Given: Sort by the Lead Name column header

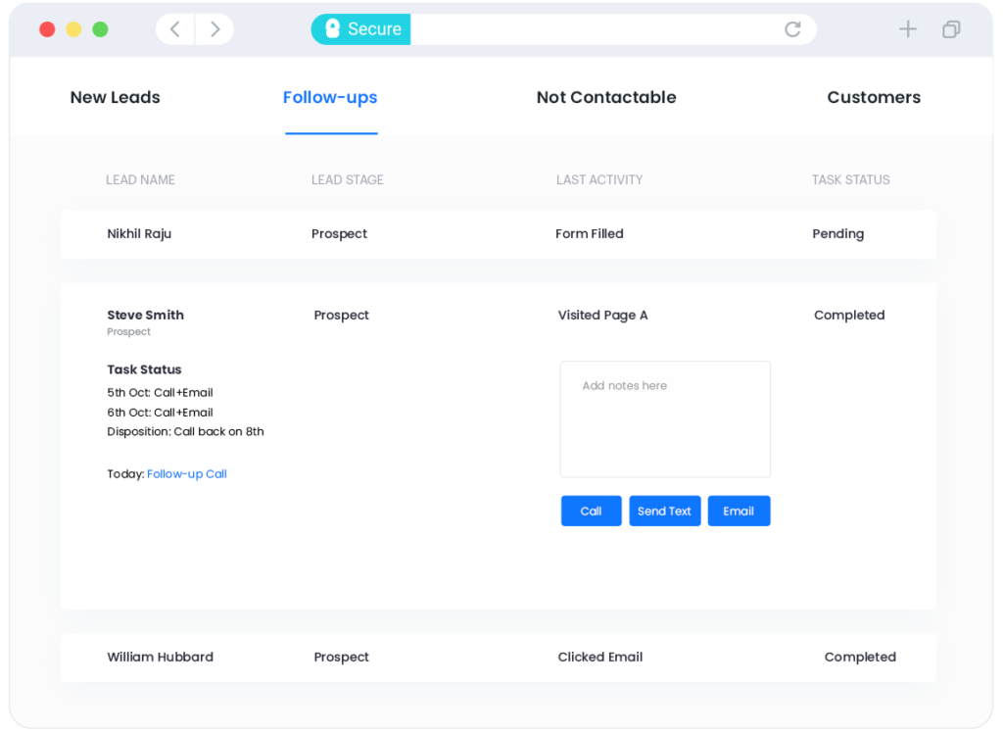Looking at the screenshot, I should 140,180.
